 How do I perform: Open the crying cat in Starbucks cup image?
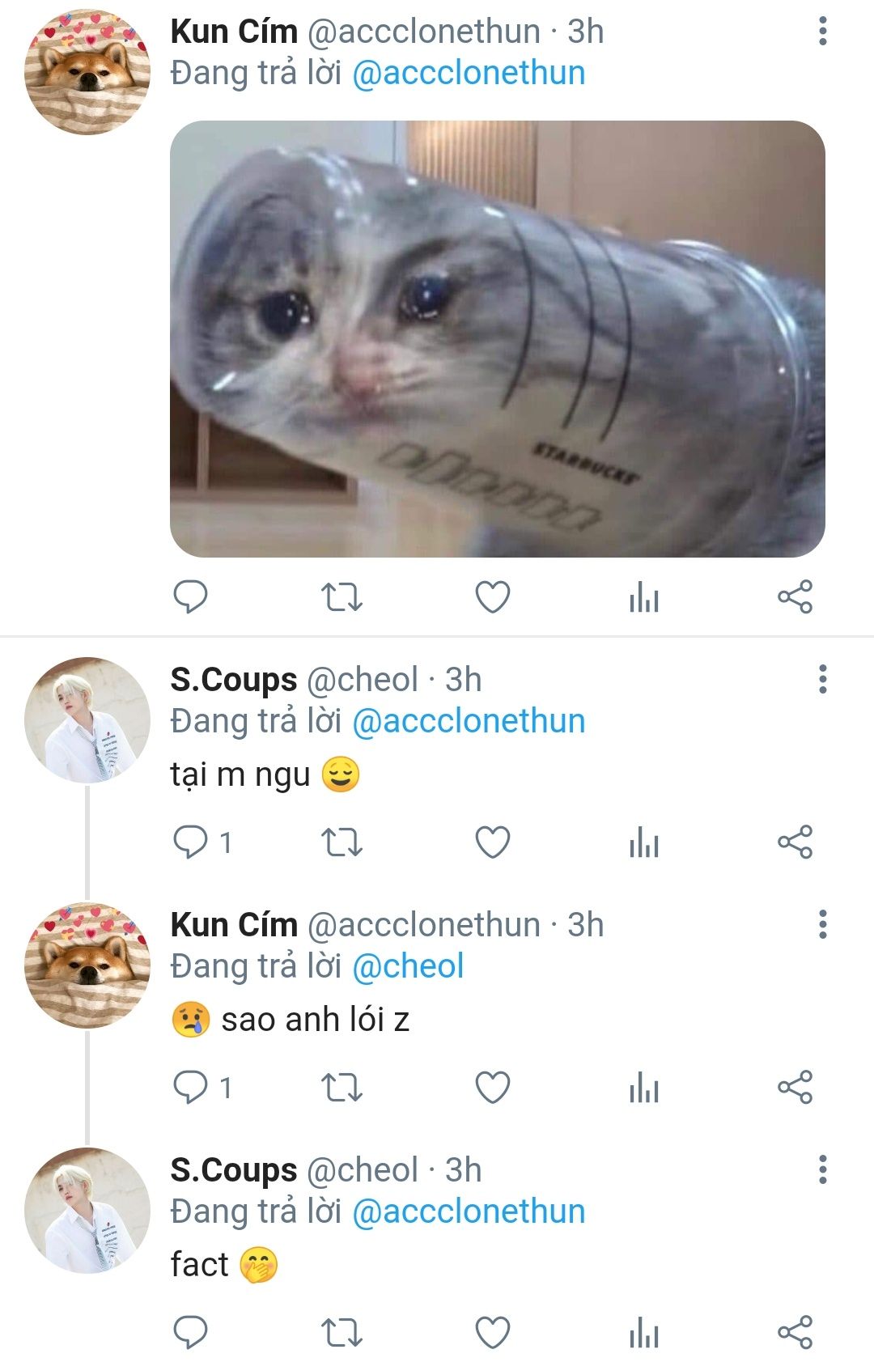pyautogui.click(x=497, y=338)
